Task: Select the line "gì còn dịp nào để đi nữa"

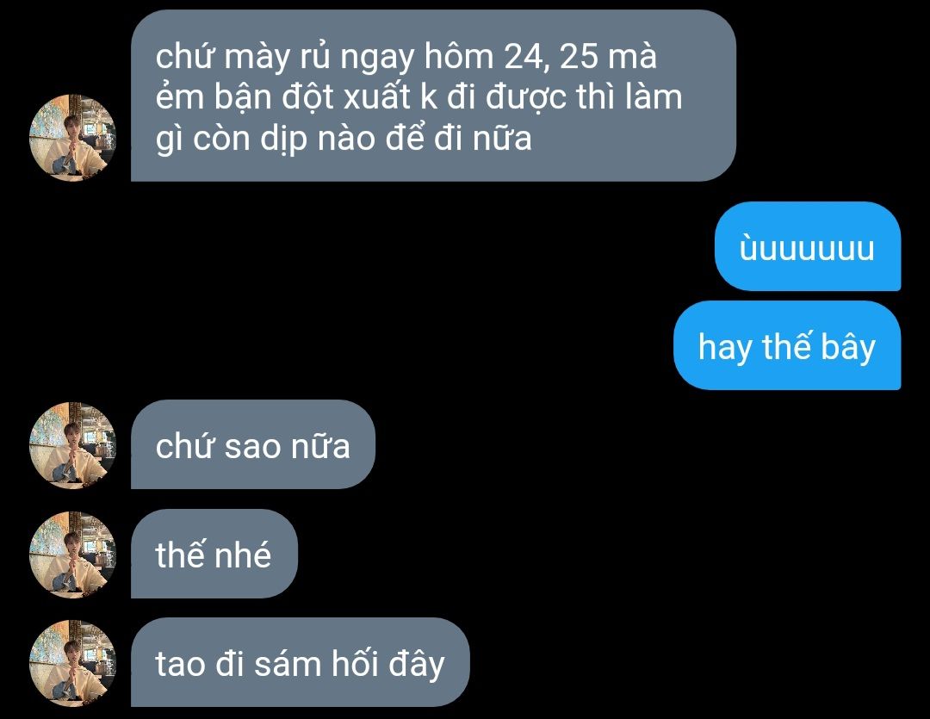Action: 344,139
